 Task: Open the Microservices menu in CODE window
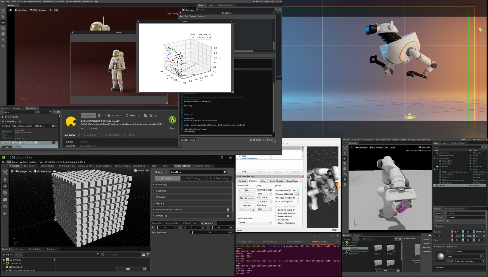click(x=36, y=162)
